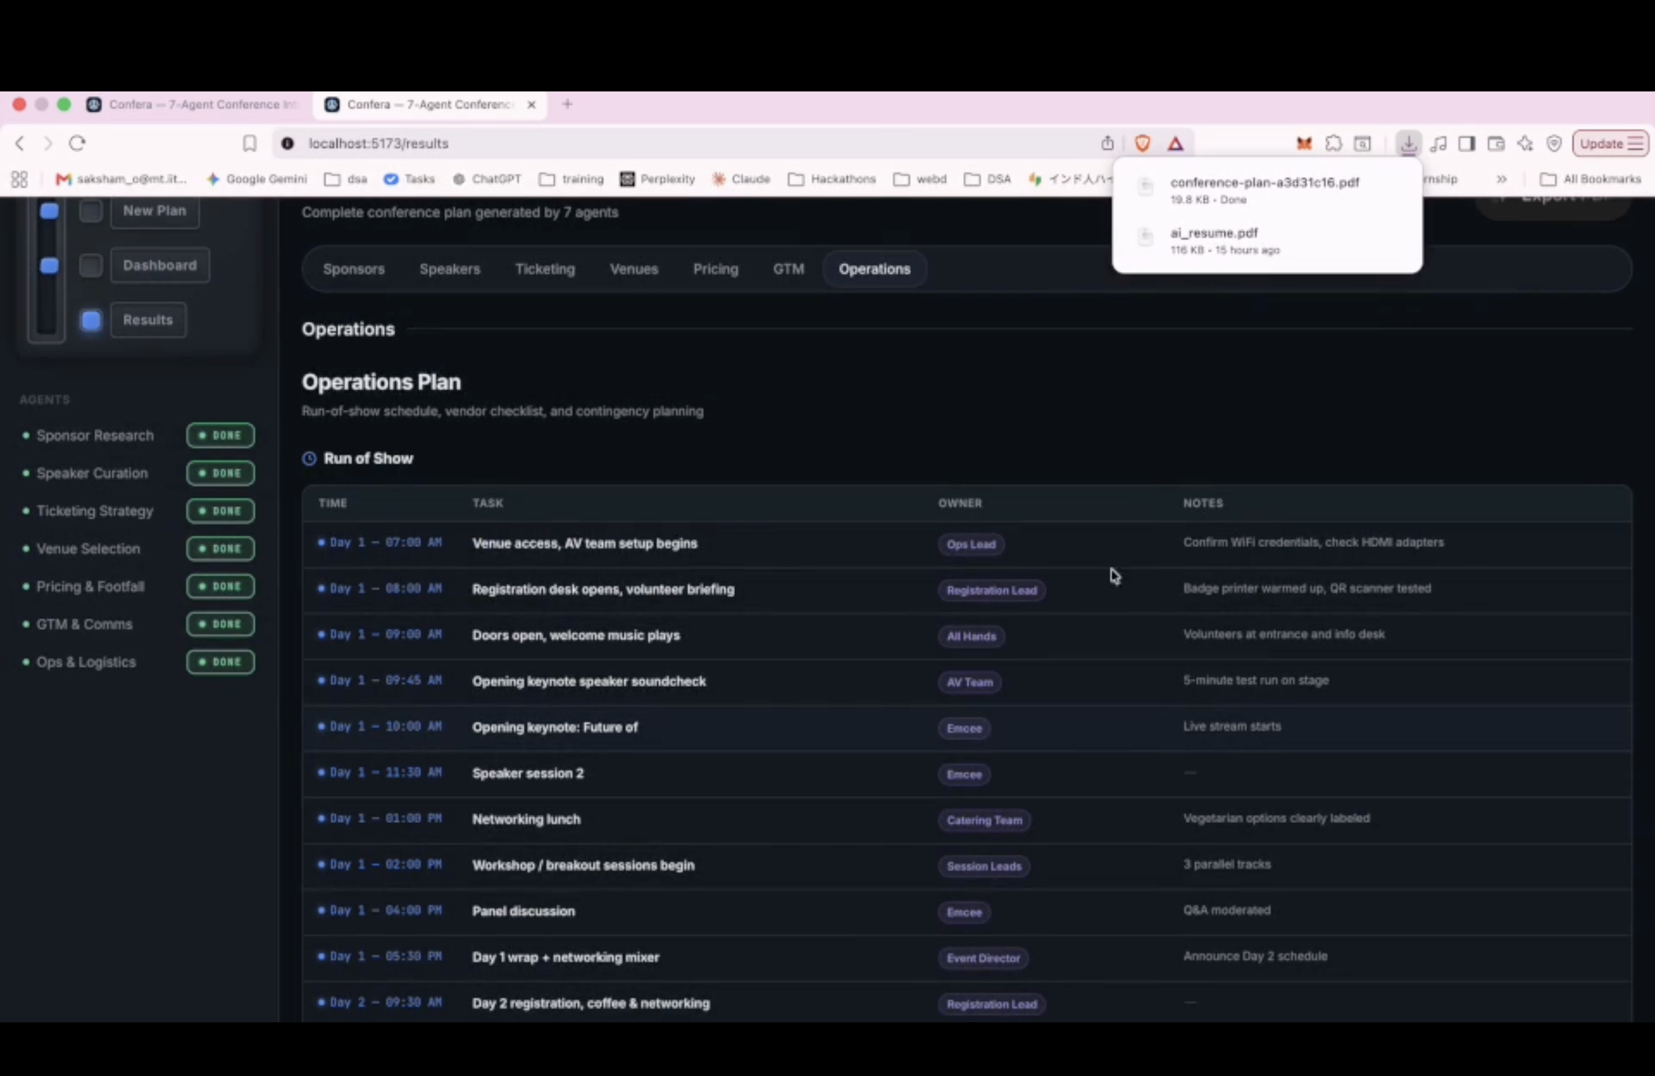Toggle the checkbox next to Dashboard
1655x1076 pixels.
91,265
